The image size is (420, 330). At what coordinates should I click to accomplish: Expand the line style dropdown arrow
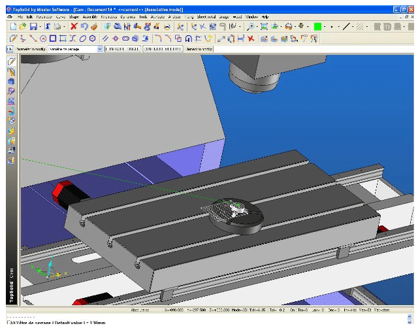point(353,27)
